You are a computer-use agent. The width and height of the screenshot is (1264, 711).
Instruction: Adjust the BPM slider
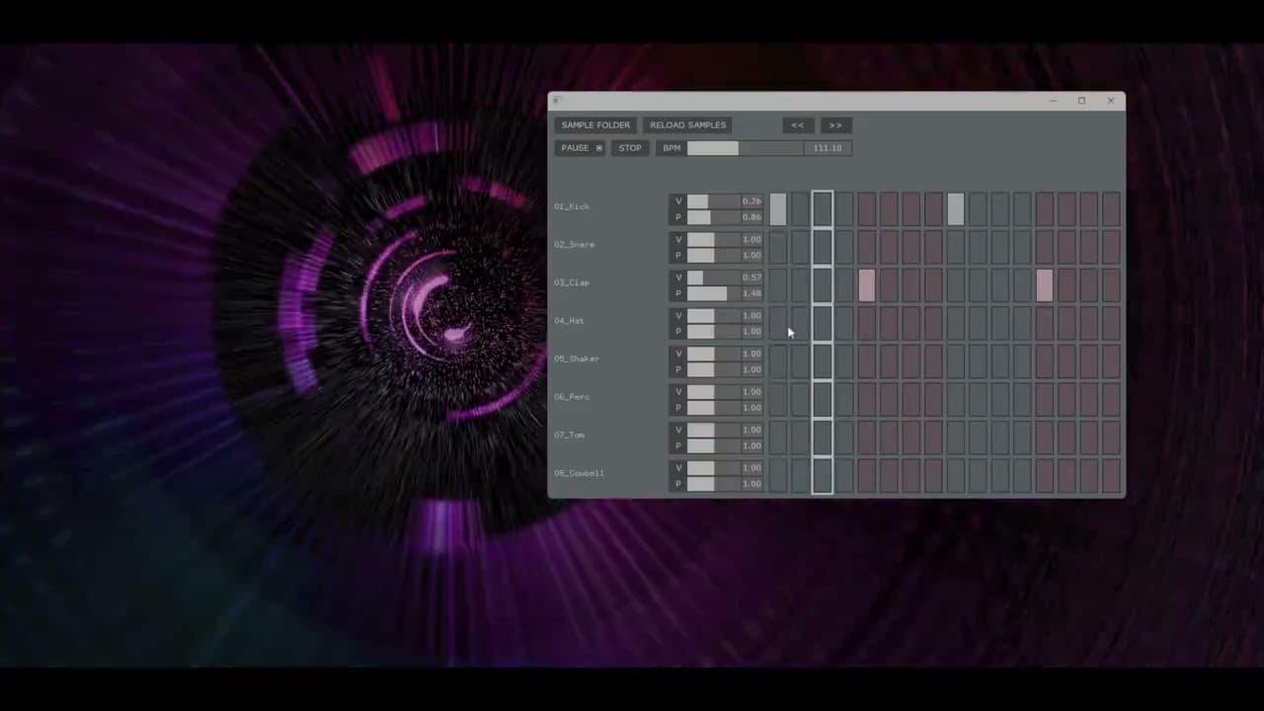[x=713, y=147]
